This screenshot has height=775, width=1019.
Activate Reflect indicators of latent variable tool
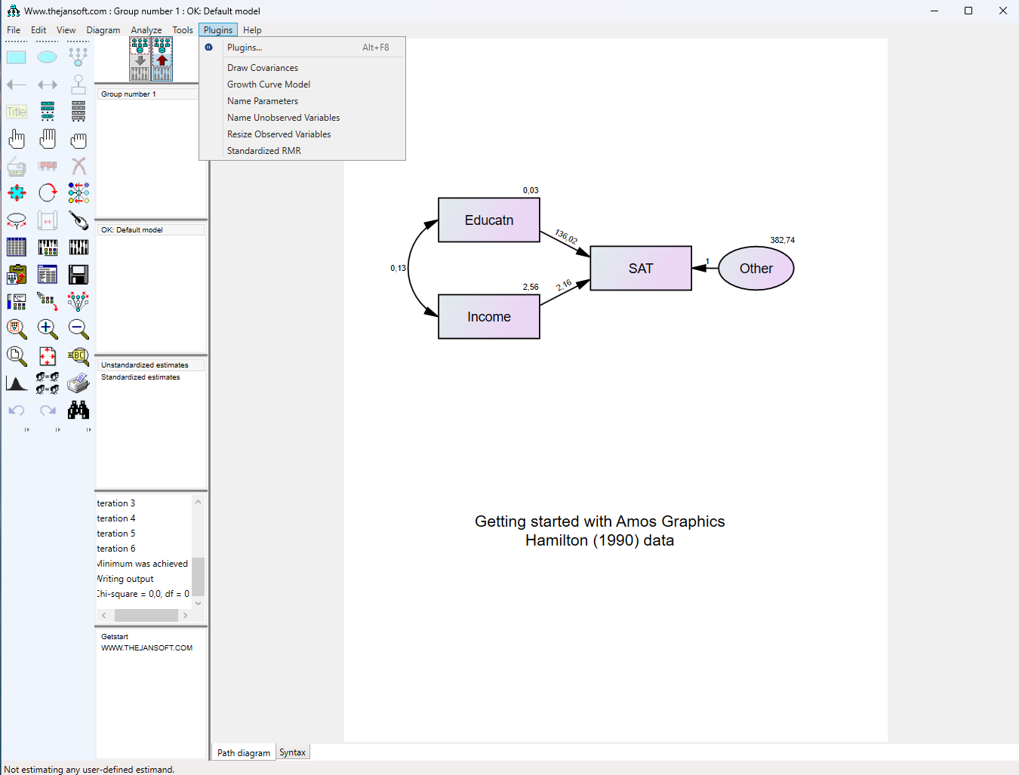click(x=79, y=193)
